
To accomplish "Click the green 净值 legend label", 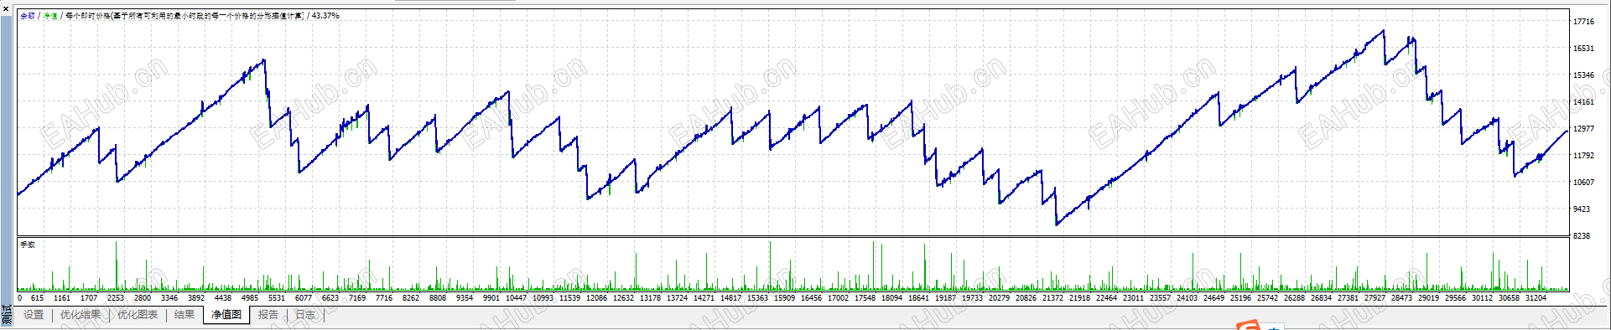I will click(x=50, y=16).
